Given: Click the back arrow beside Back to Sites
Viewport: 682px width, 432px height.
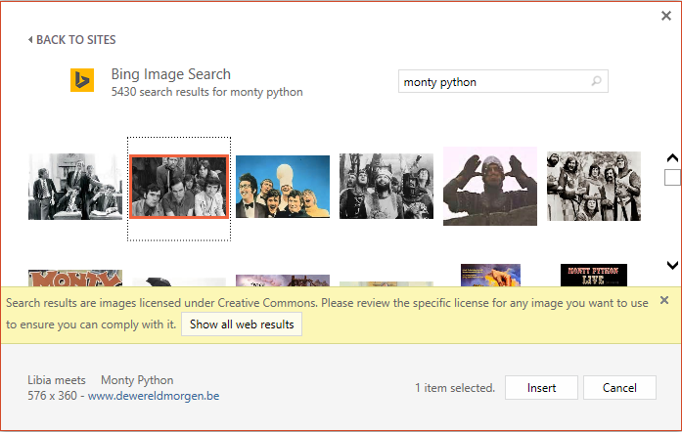Looking at the screenshot, I should click(x=30, y=40).
